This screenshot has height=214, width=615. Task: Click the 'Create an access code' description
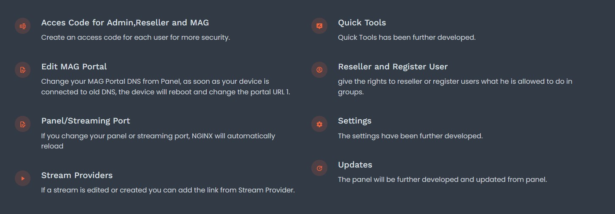(x=135, y=38)
